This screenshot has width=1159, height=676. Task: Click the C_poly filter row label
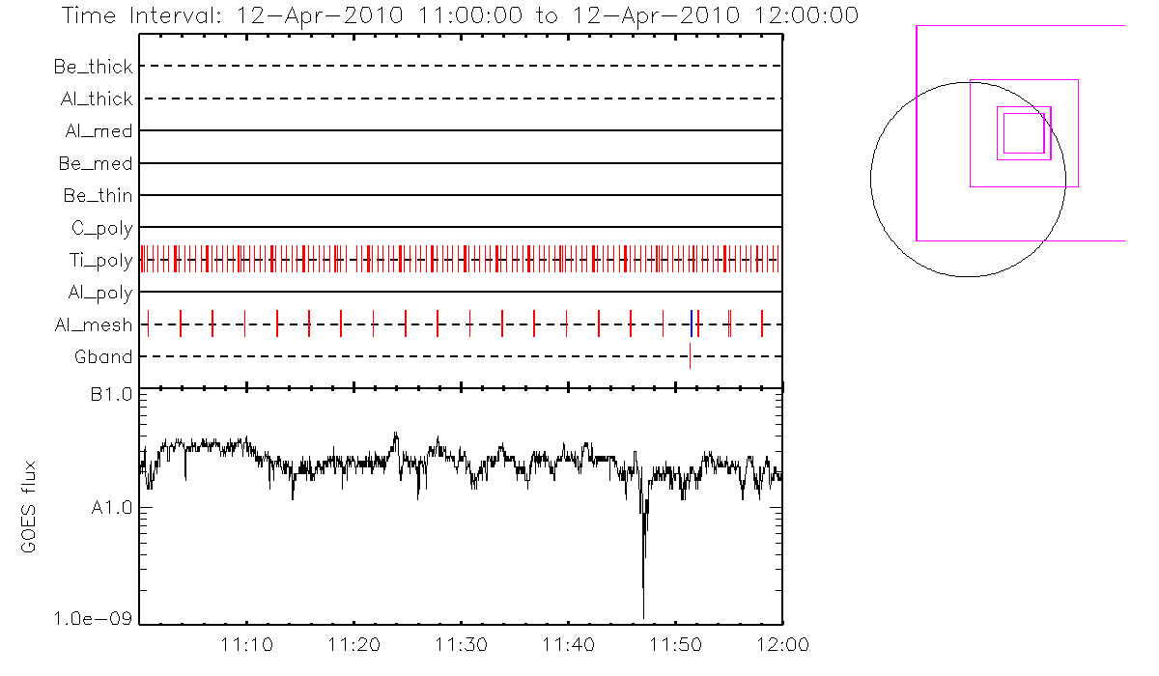pyautogui.click(x=102, y=229)
